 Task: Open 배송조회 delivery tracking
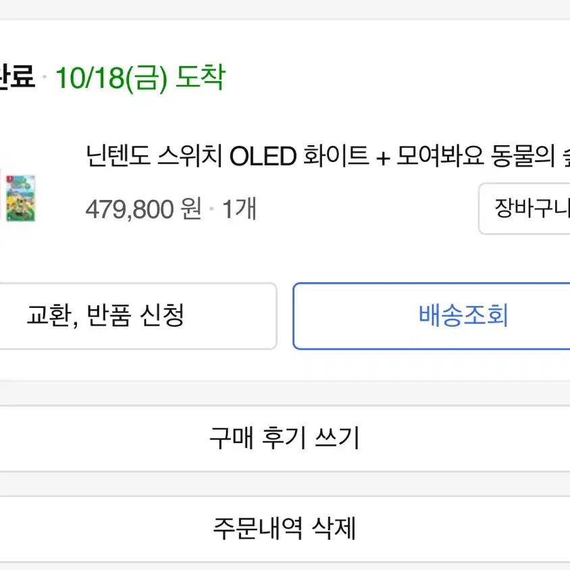432,316
